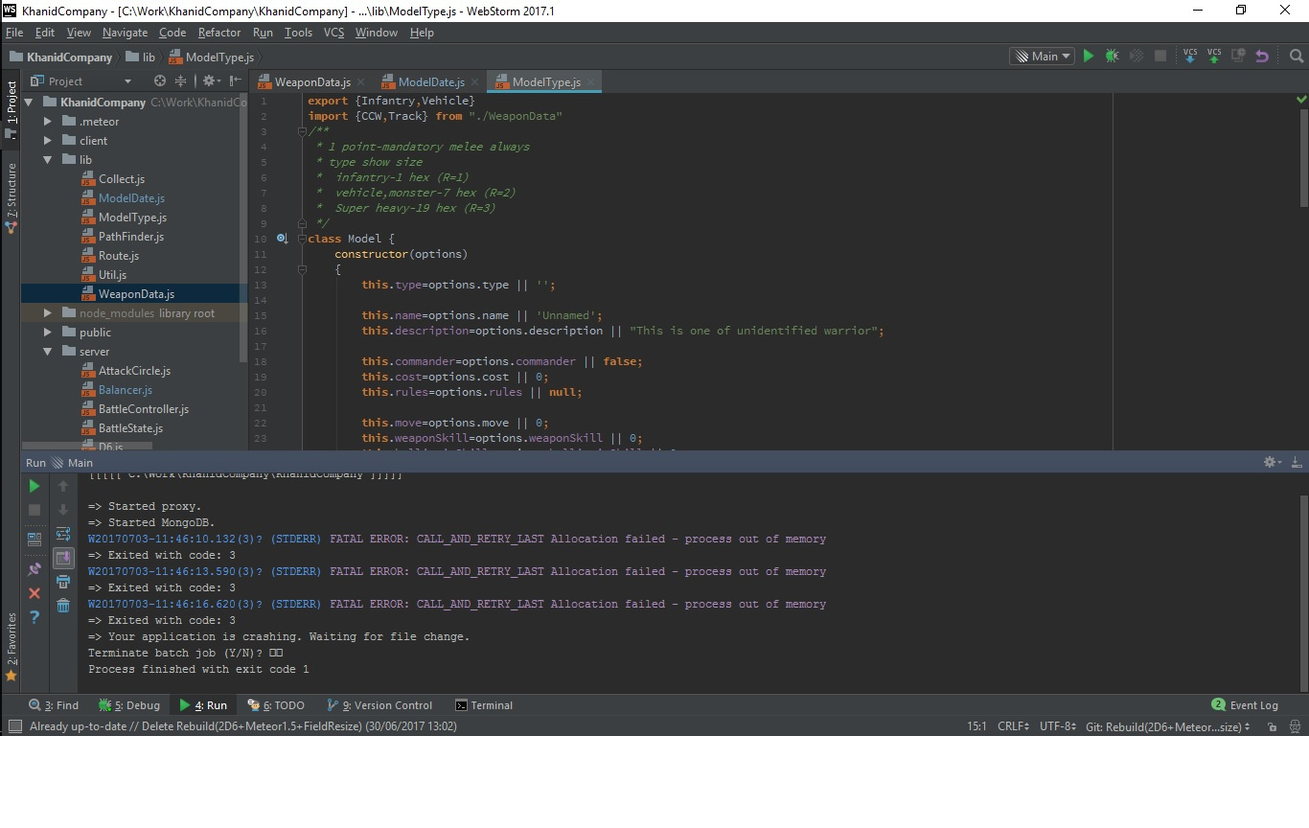Hide the Run panel via the download-arrow icon
Image resolution: width=1309 pixels, height=828 pixels.
1297,462
